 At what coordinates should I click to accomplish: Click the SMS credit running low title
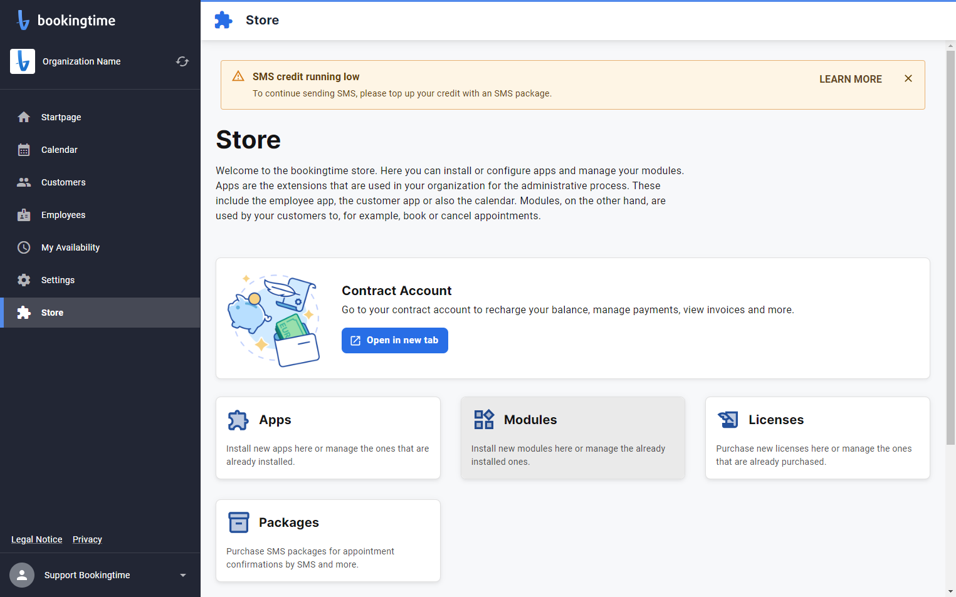tap(306, 76)
